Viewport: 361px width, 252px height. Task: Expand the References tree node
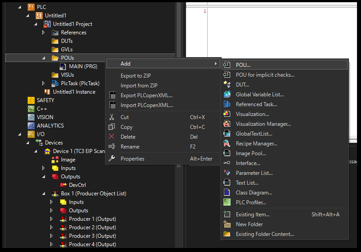click(44, 33)
